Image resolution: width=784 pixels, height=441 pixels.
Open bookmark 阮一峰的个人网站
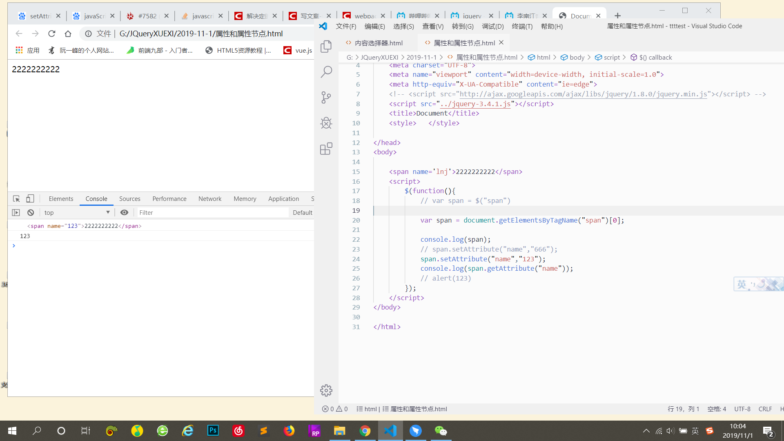coord(81,50)
